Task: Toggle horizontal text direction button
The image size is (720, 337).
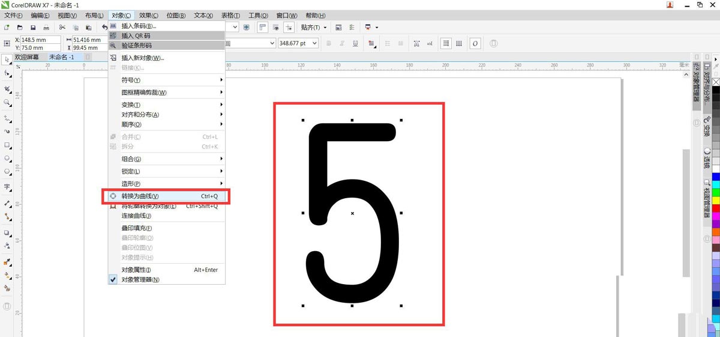Action: coord(446,43)
